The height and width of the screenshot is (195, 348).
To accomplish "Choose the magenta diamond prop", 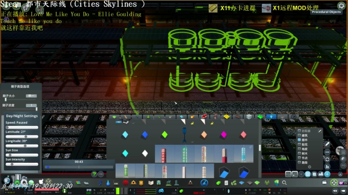I will coord(223,135).
